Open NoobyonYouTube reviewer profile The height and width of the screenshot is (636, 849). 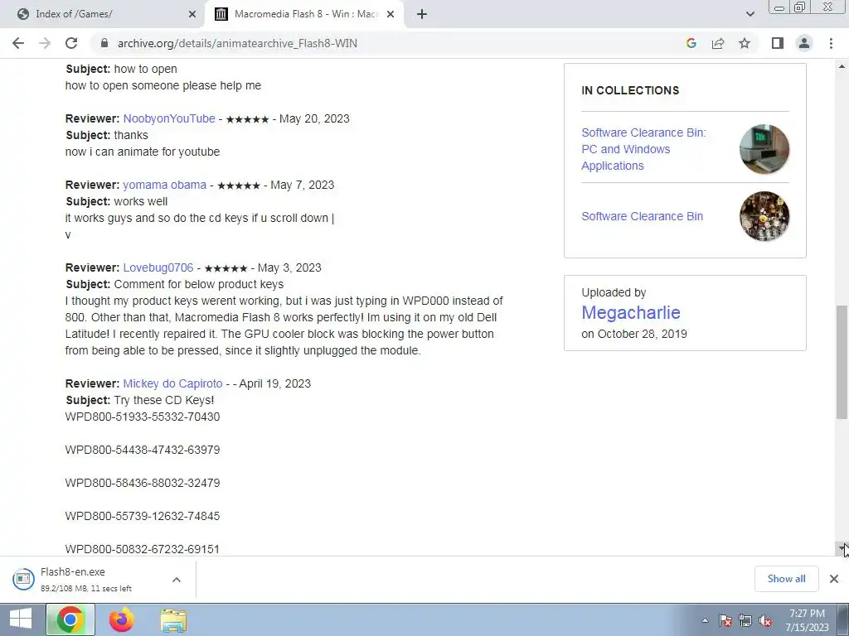(x=169, y=118)
